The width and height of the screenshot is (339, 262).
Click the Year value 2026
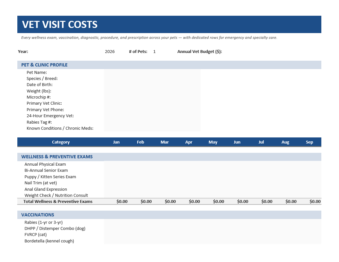tap(109, 51)
